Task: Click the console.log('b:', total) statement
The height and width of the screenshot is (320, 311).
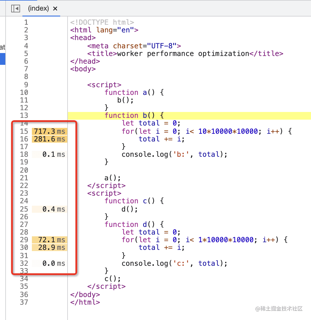Action: [x=174, y=154]
